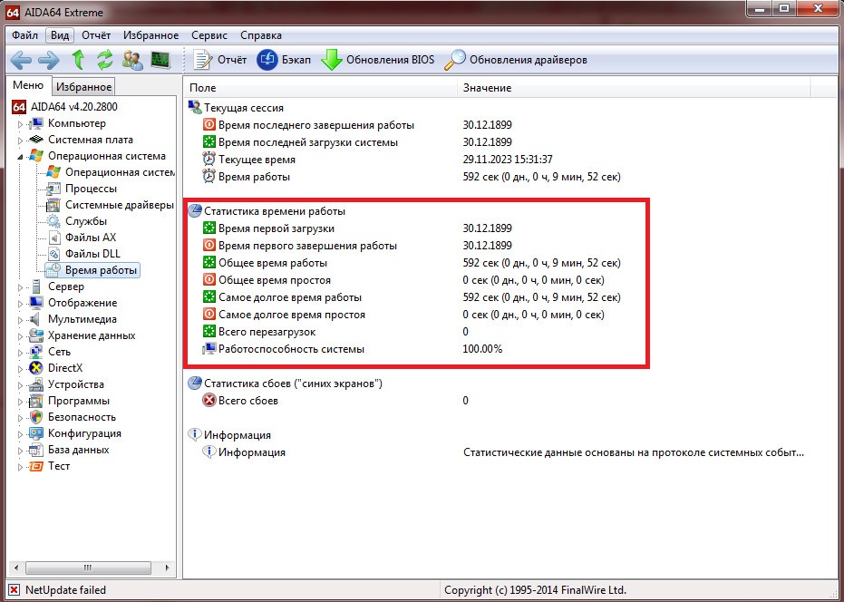Screen dimensions: 844x602
Task: Expand the Отображение tree node
Action: [x=21, y=304]
